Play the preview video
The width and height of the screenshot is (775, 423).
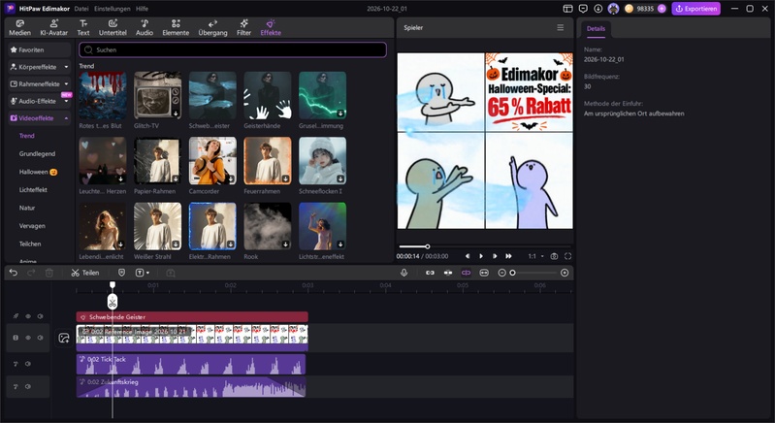pos(481,256)
